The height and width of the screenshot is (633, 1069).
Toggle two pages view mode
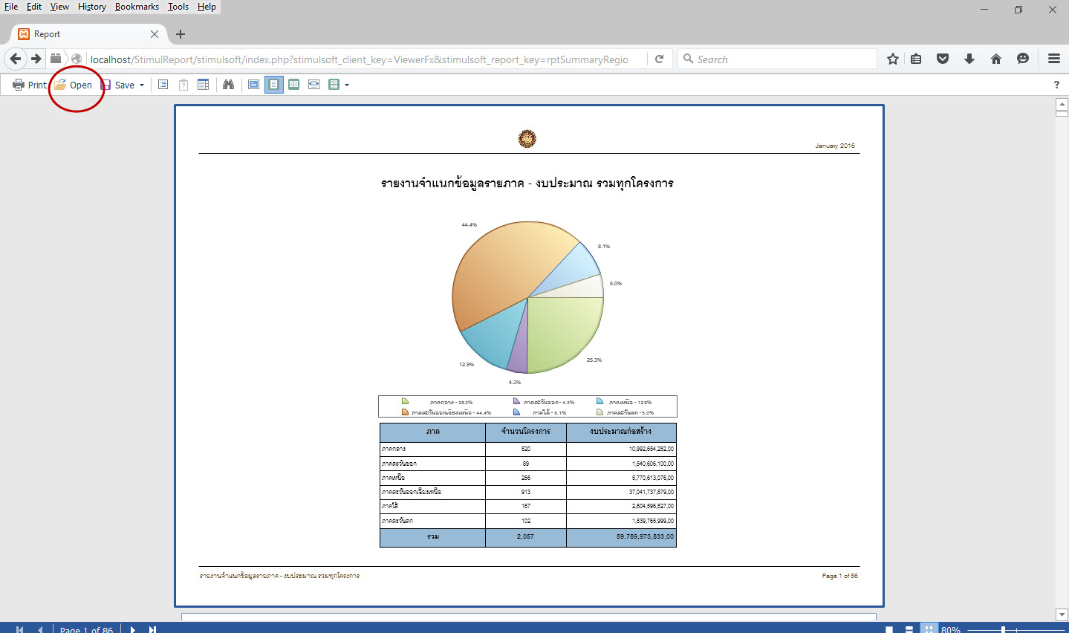click(x=294, y=85)
